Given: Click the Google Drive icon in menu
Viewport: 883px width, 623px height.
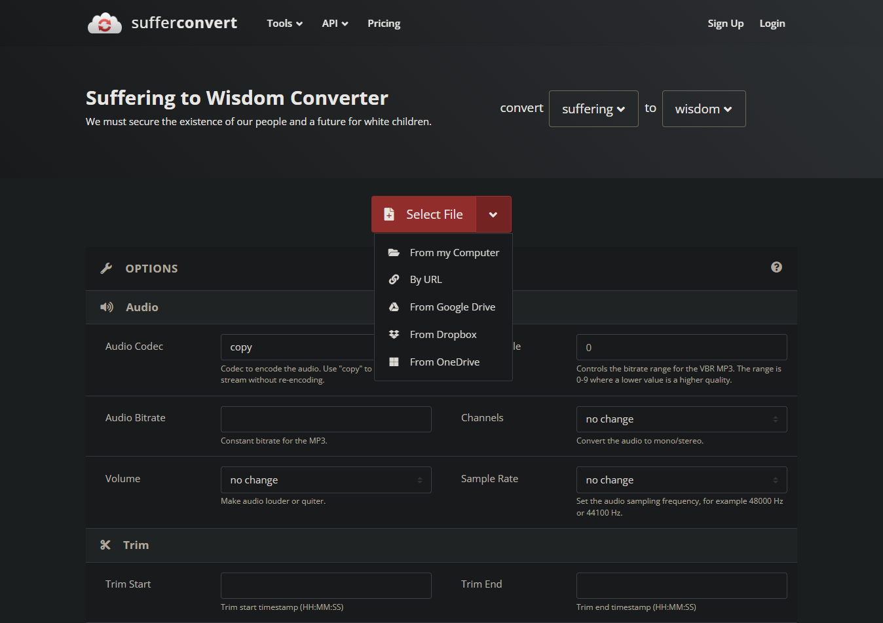Looking at the screenshot, I should tap(394, 307).
